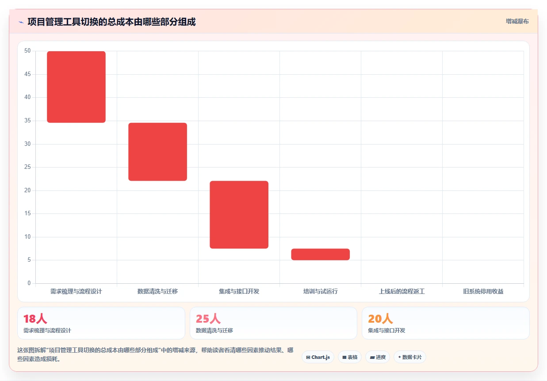Click the 20人 data card

(445, 323)
